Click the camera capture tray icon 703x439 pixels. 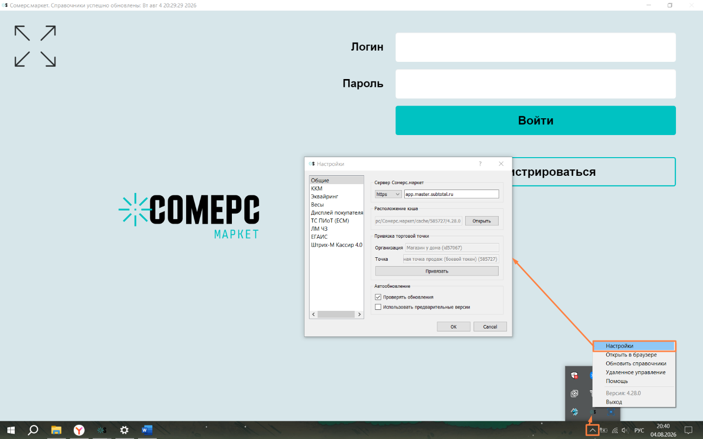(x=574, y=394)
